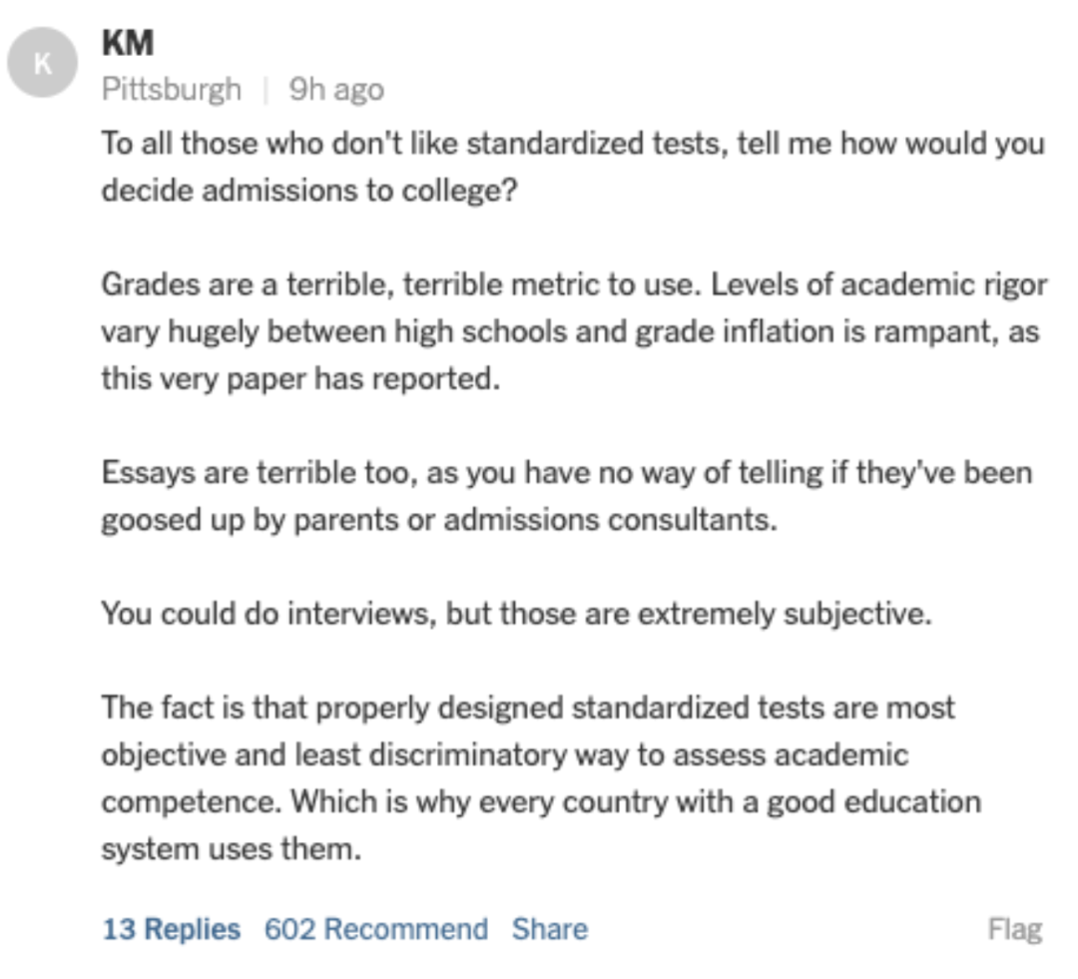Recommend this comment via 602 Recommend
Screen dimensions: 1078x979
pos(376,929)
